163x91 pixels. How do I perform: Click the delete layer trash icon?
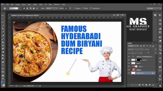[x=153, y=85]
